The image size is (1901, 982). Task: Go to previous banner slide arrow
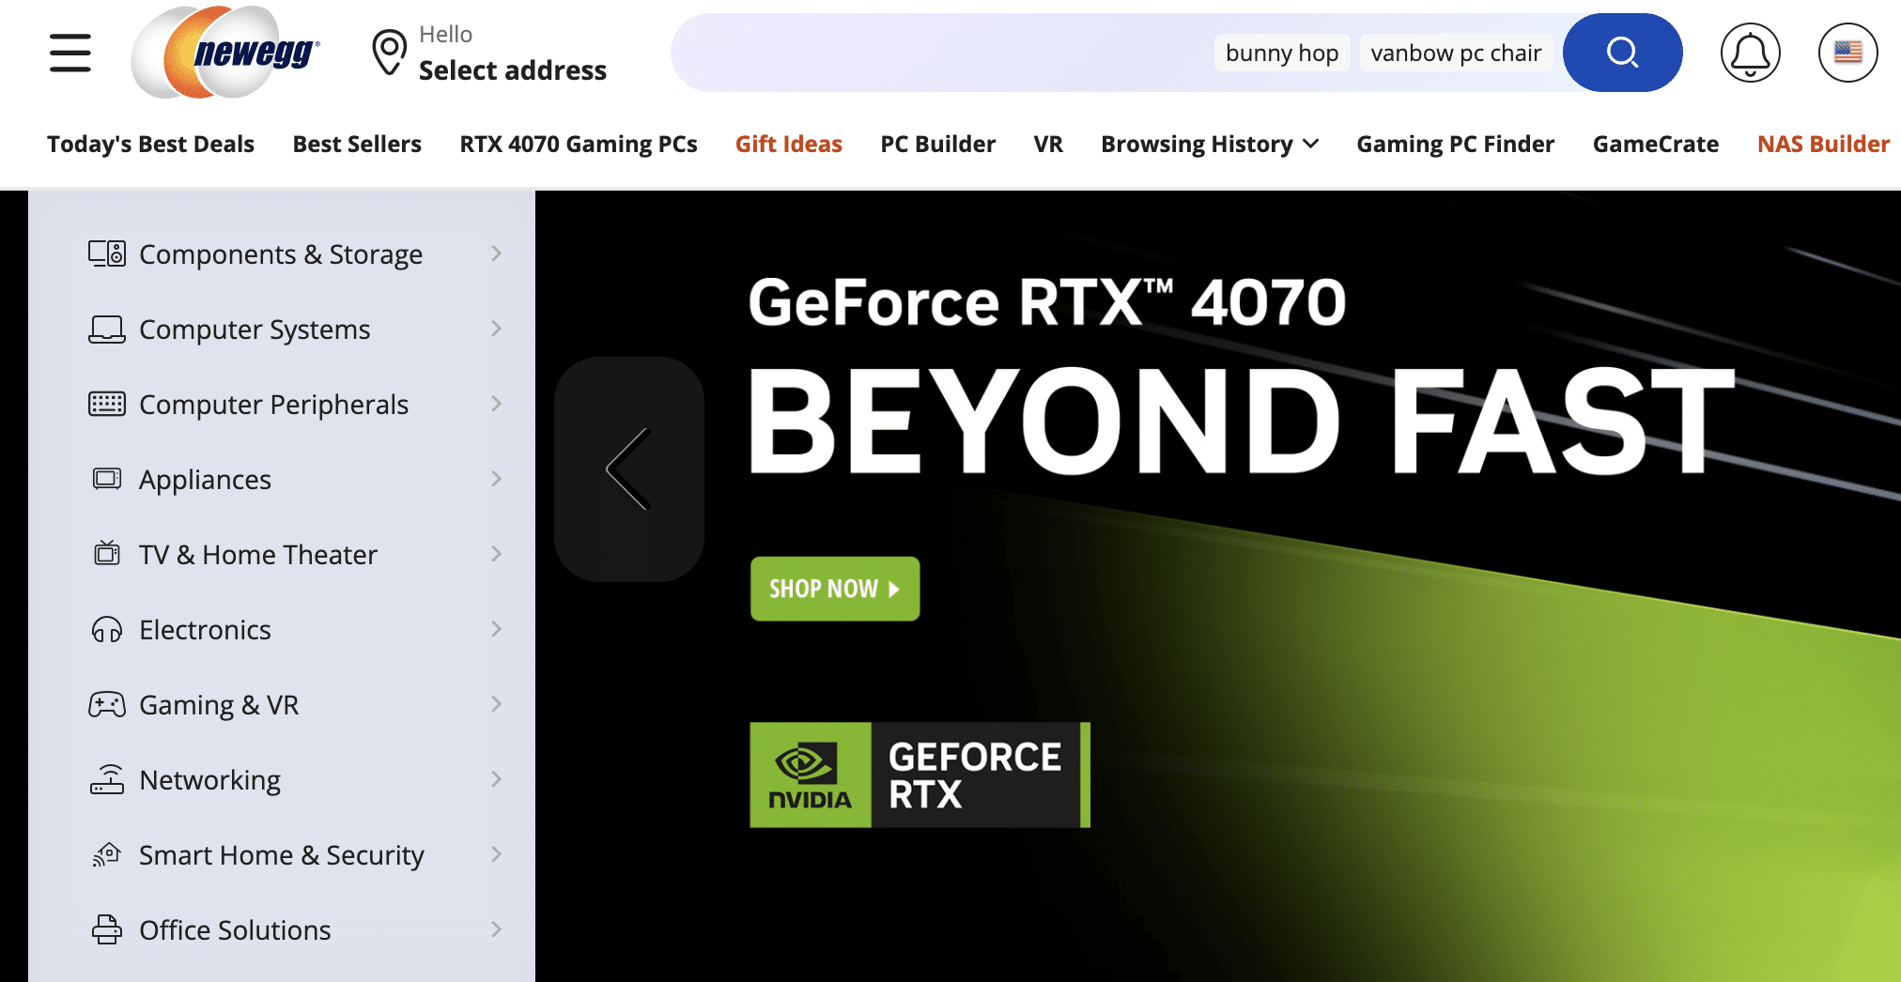(629, 469)
